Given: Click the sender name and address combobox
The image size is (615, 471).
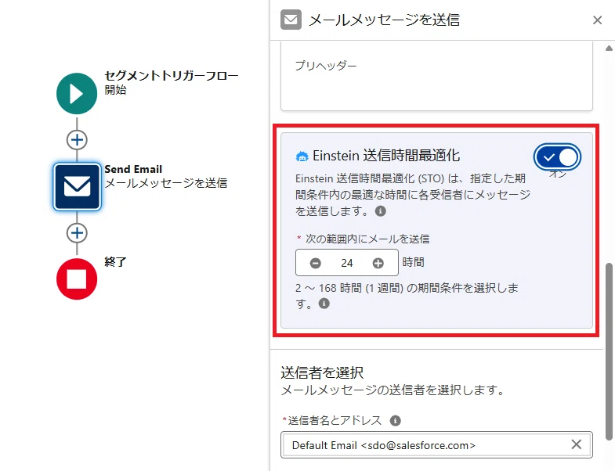Looking at the screenshot, I should (x=436, y=444).
